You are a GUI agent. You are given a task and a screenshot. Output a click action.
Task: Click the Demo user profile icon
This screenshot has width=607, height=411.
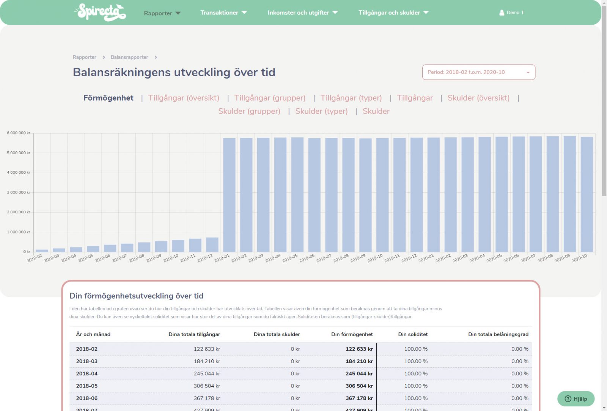coord(502,13)
